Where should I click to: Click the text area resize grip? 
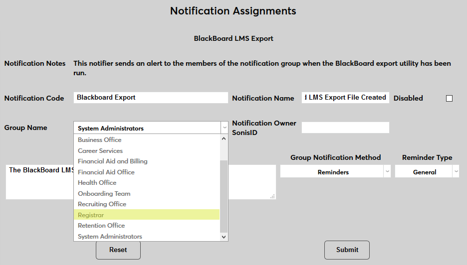(272, 196)
